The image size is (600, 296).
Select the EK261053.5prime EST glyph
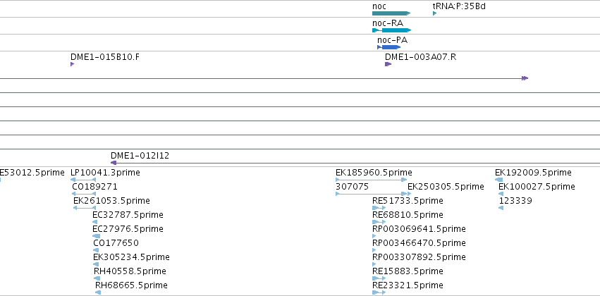[85, 208]
